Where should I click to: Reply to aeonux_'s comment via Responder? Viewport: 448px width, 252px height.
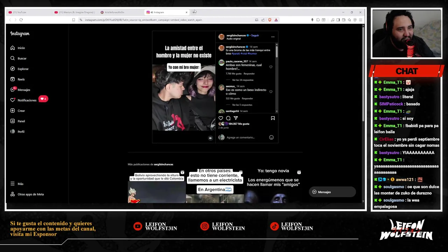pos(247,99)
